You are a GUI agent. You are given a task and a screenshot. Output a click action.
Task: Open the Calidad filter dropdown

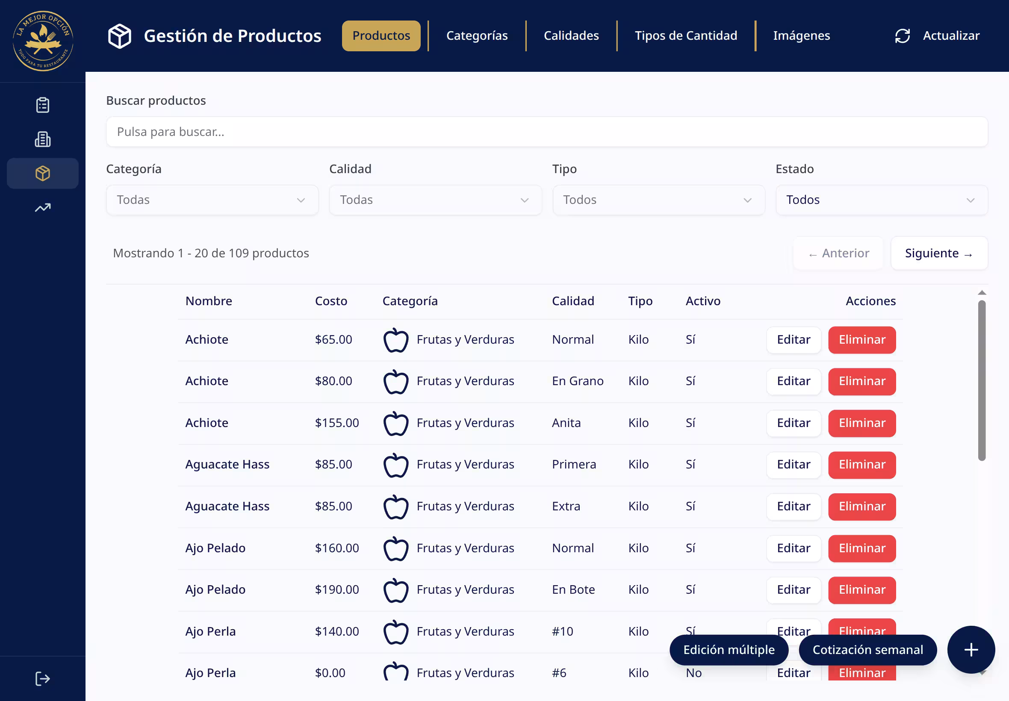435,200
